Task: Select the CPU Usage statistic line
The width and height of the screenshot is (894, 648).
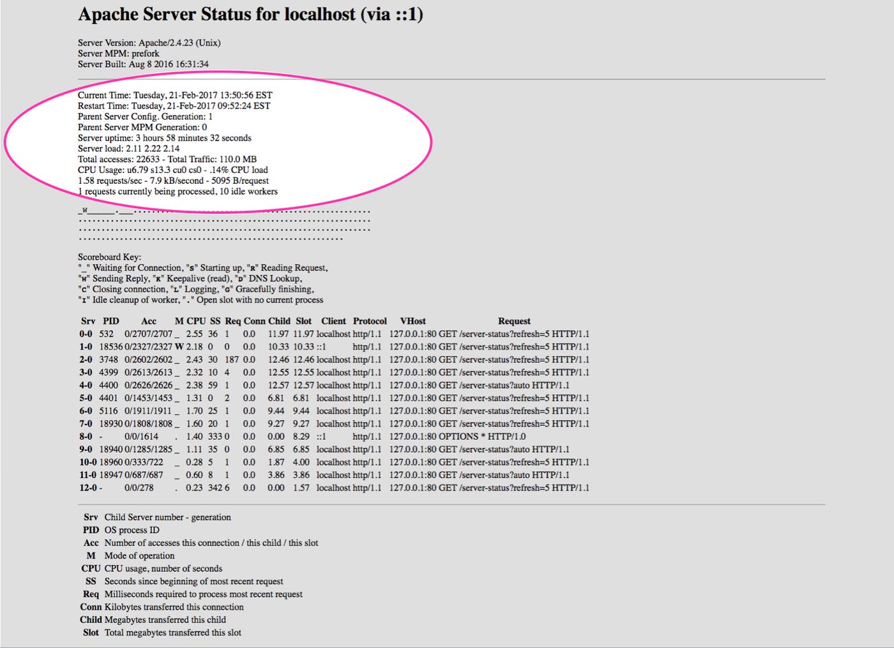Action: pyautogui.click(x=172, y=169)
